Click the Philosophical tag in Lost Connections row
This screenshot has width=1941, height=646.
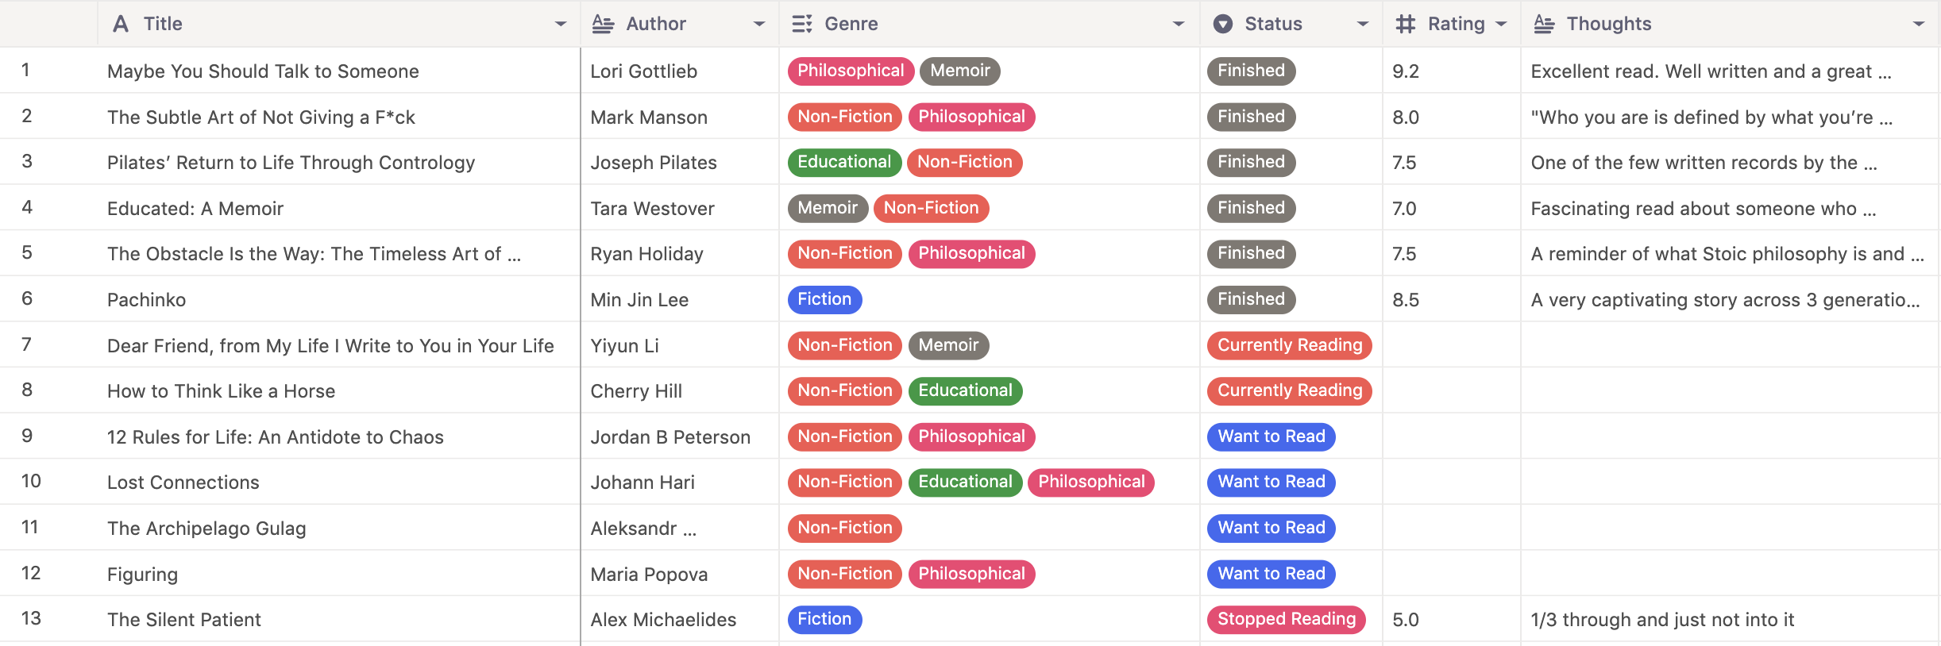pyautogui.click(x=1091, y=482)
